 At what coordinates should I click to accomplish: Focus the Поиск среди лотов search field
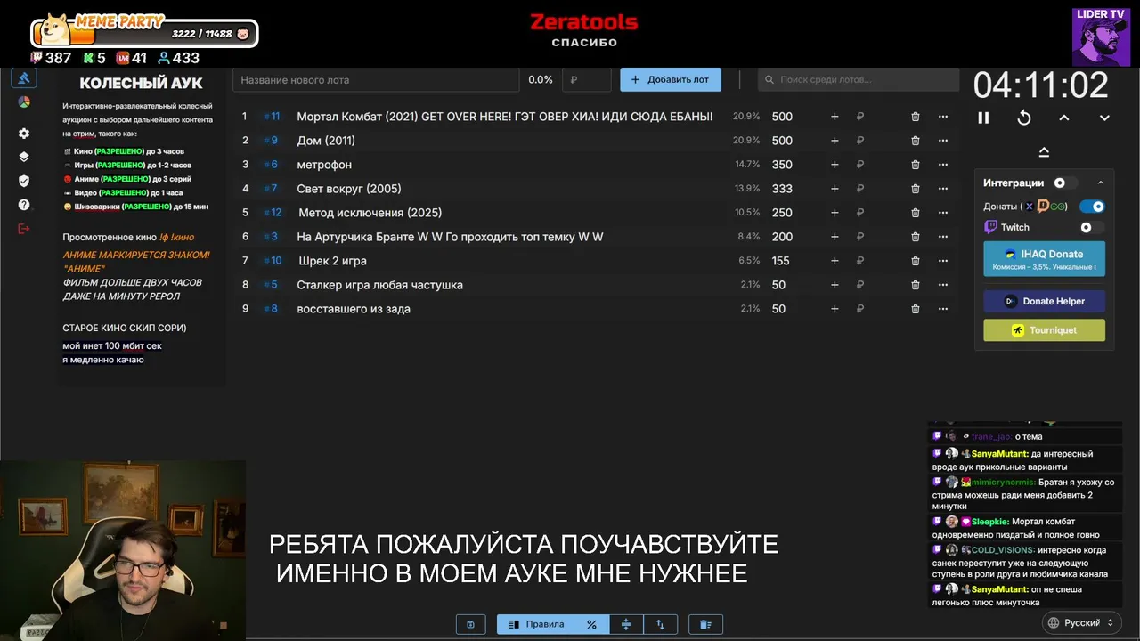tap(859, 79)
